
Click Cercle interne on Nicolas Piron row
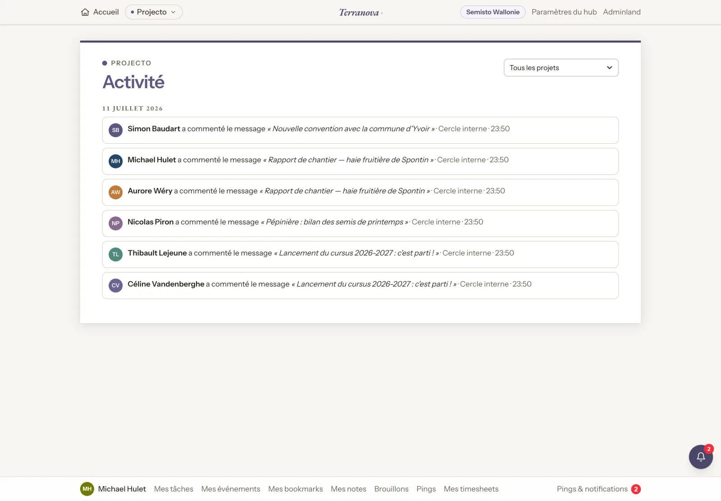(436, 222)
